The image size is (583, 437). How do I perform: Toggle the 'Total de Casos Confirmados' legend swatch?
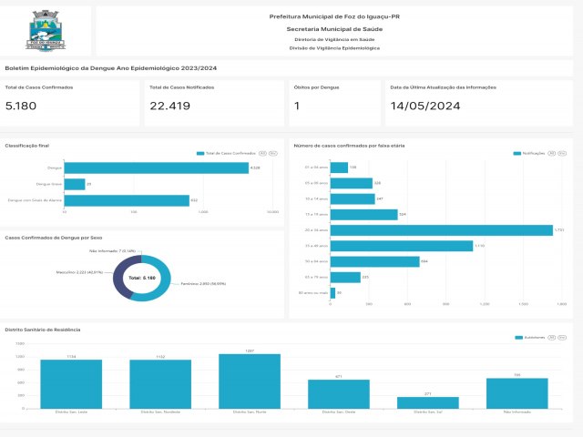200,154
